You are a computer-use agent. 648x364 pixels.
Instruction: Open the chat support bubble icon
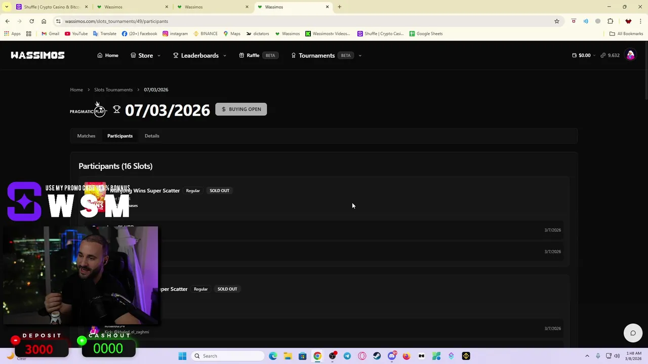click(633, 333)
